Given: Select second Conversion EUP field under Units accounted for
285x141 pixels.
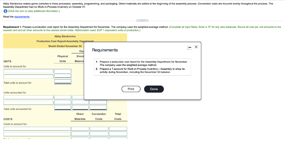Looking at the screenshot, I should [98, 102].
